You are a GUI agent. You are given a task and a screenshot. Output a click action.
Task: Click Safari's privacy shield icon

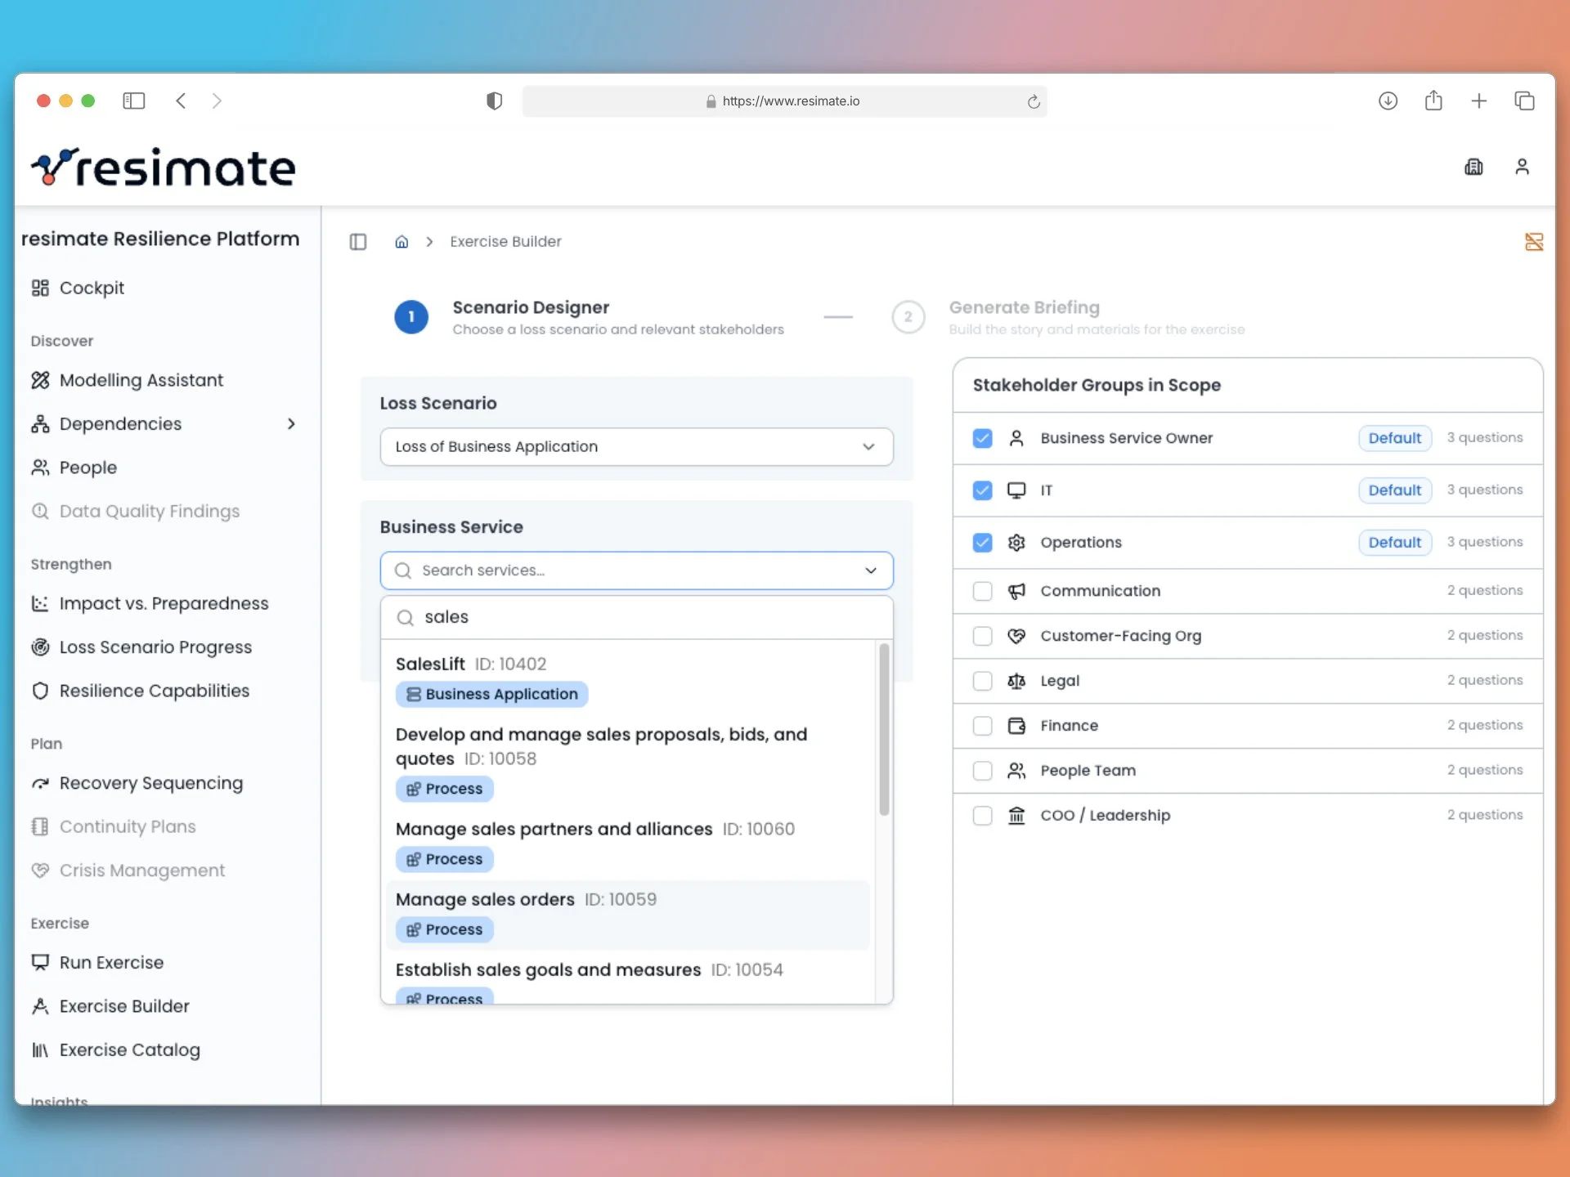coord(494,101)
